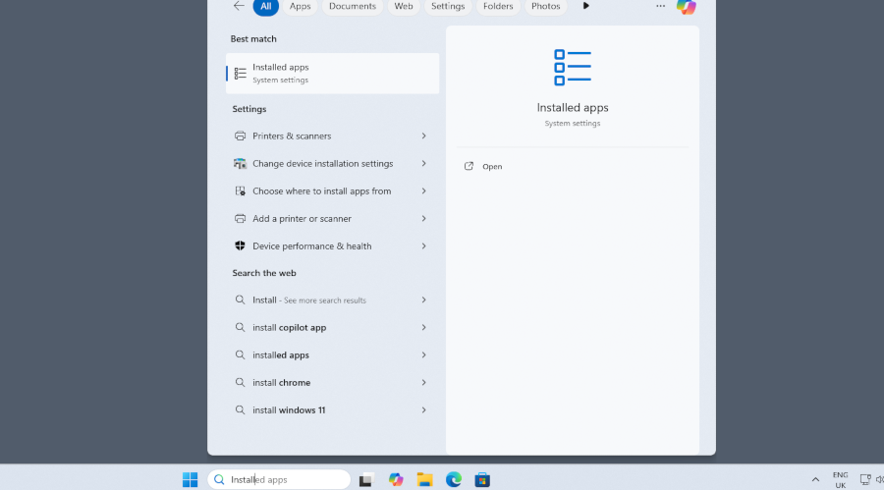Switch to the Photos filter tab
Screen dimensions: 884x490
[x=546, y=6]
